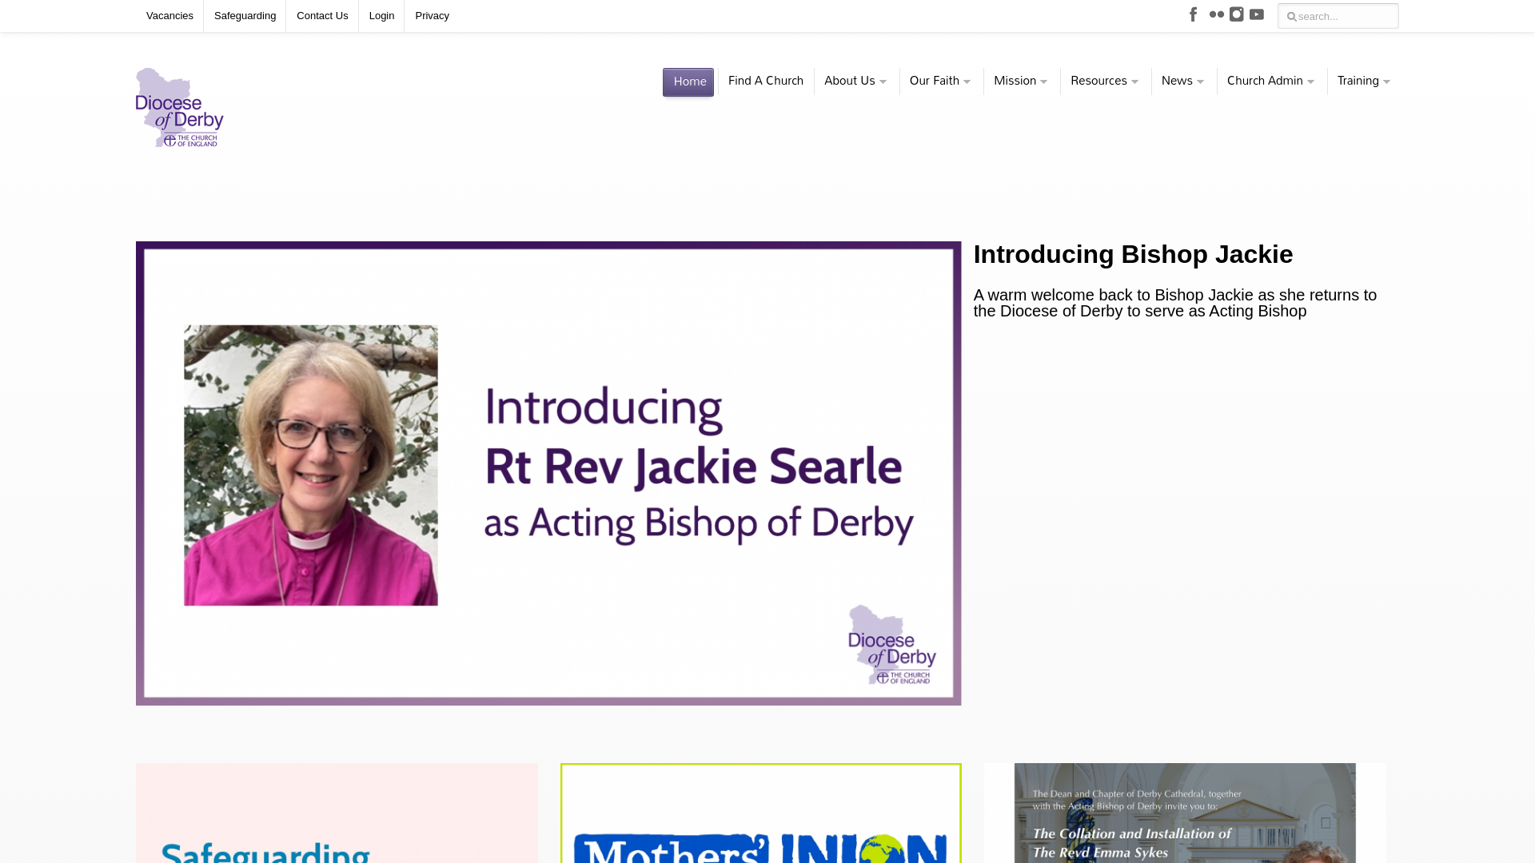
Task: Click the magnifier icon in search box
Action: tap(1290, 17)
